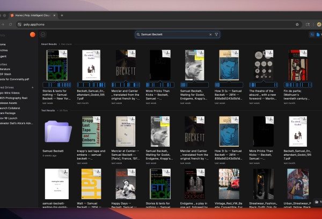Bookmark this page using the star icon
This screenshot has height=219, width=322.
pyautogui.click(x=297, y=24)
